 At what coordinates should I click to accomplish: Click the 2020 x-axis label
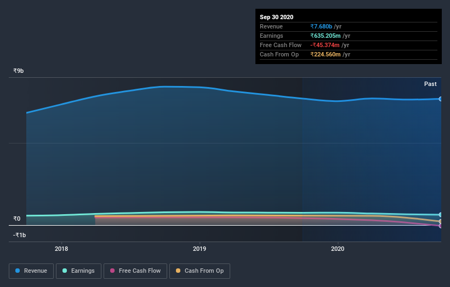338,249
